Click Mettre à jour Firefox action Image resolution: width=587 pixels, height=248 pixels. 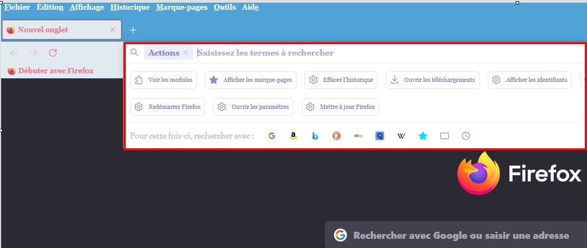(x=340, y=107)
